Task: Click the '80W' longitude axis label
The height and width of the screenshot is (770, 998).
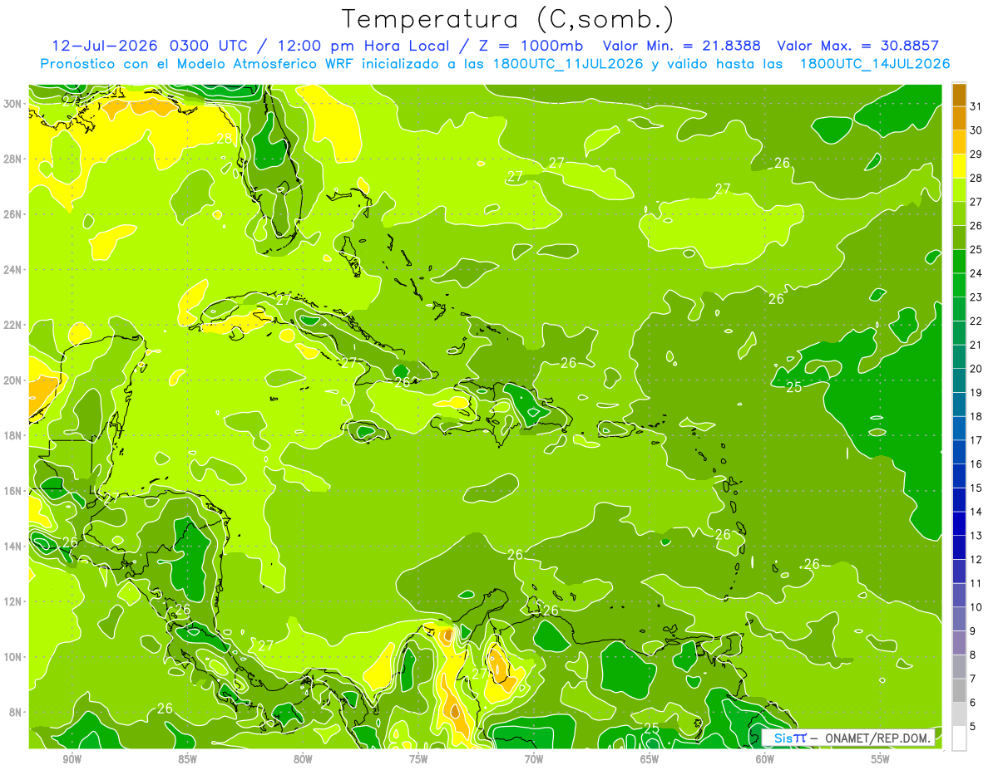Action: point(303,759)
